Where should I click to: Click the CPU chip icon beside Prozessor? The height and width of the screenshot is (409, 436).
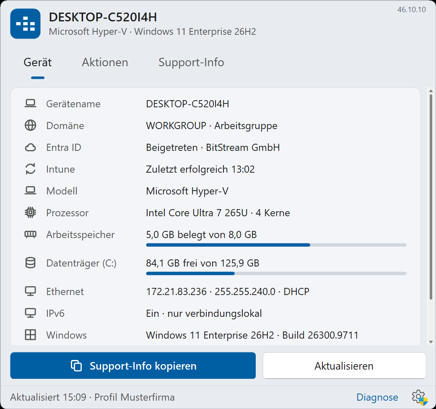30,212
